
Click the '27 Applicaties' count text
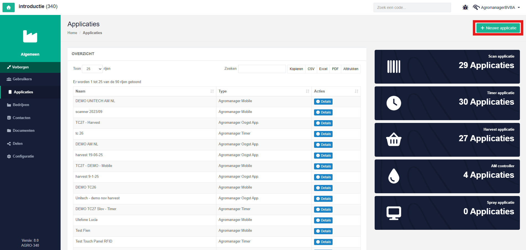(x=486, y=138)
